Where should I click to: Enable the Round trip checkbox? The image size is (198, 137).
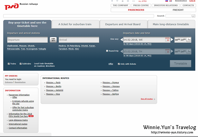(x=107, y=51)
